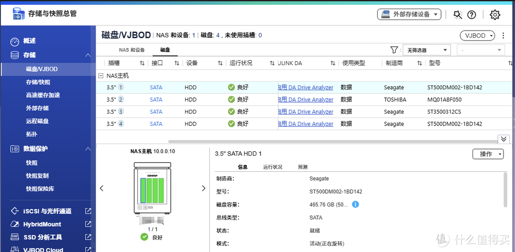Image resolution: width=515 pixels, height=252 pixels.
Task: Sort by manufacturer column arrows
Action: point(420,63)
